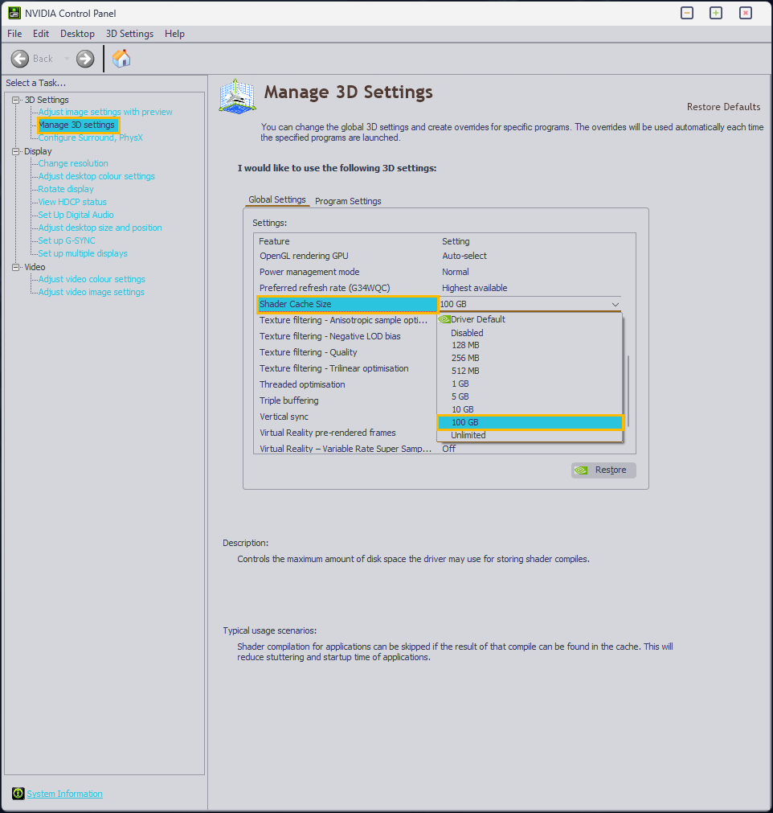
Task: Open Set up G-SYNC
Action: (x=67, y=240)
